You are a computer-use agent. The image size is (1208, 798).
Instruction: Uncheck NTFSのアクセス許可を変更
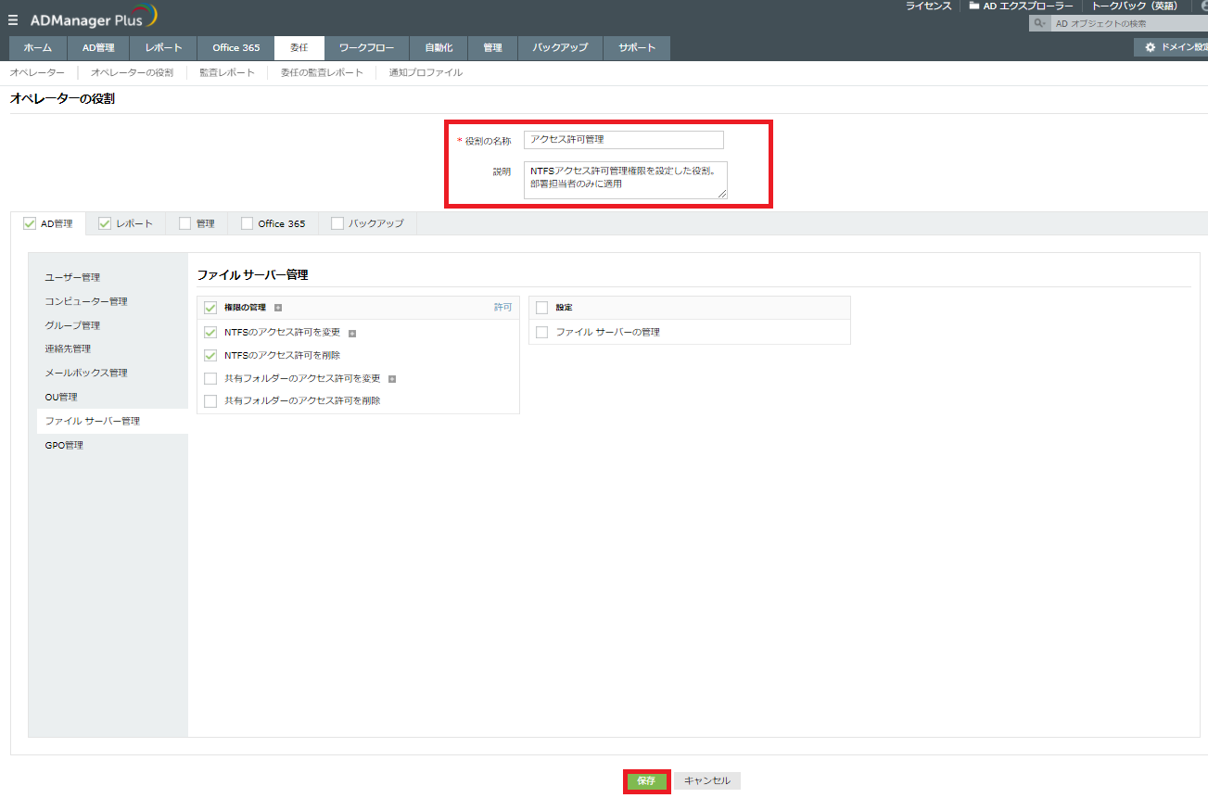(210, 332)
